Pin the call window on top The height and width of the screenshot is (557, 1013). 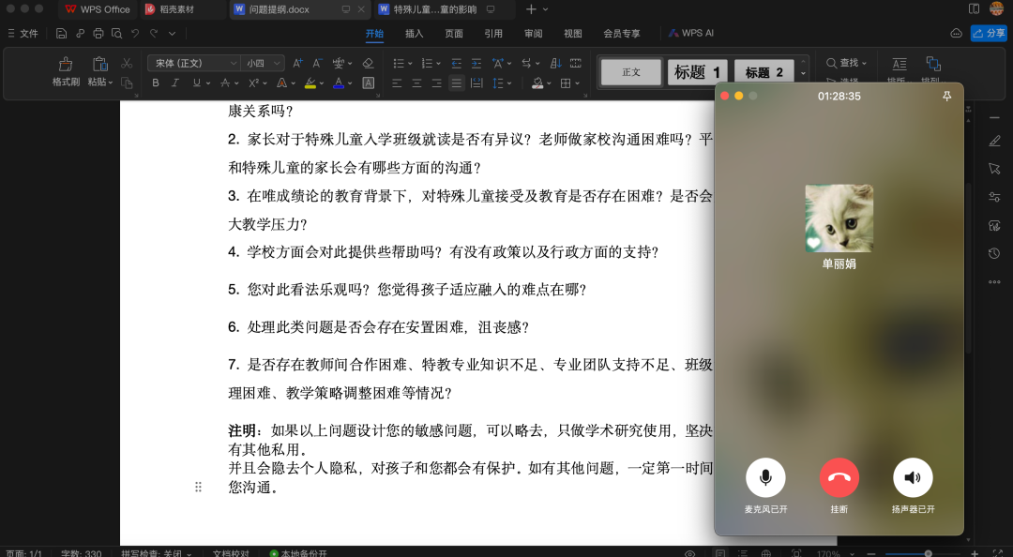(946, 96)
